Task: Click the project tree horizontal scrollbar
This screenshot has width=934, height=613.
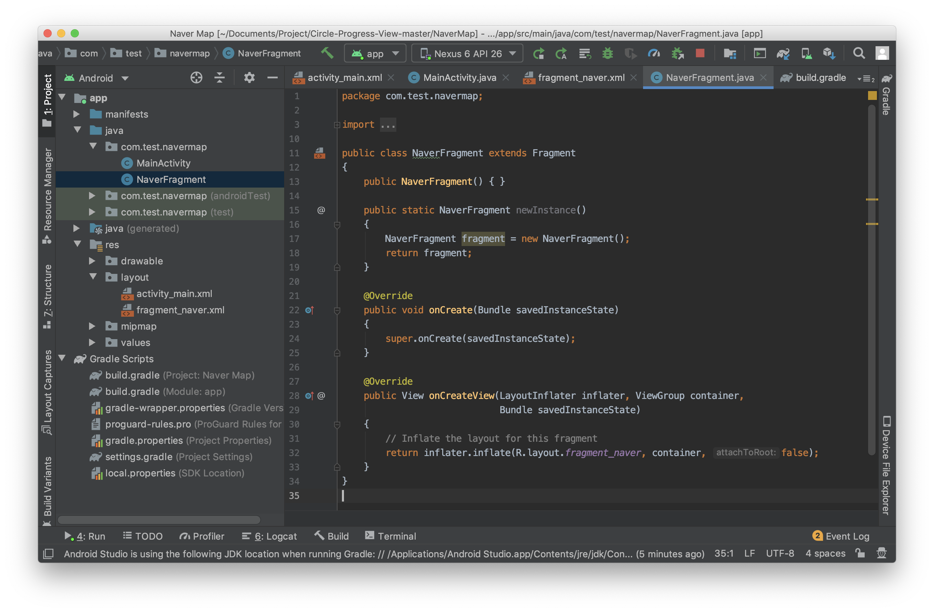Action: coord(159,520)
